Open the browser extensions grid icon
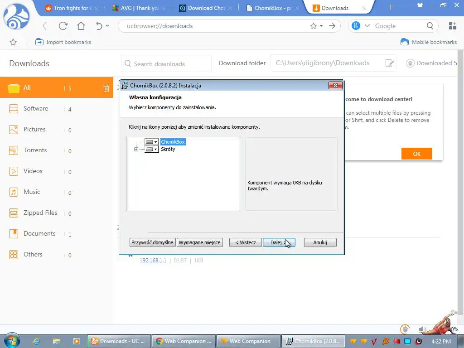The width and height of the screenshot is (464, 348). (453, 26)
